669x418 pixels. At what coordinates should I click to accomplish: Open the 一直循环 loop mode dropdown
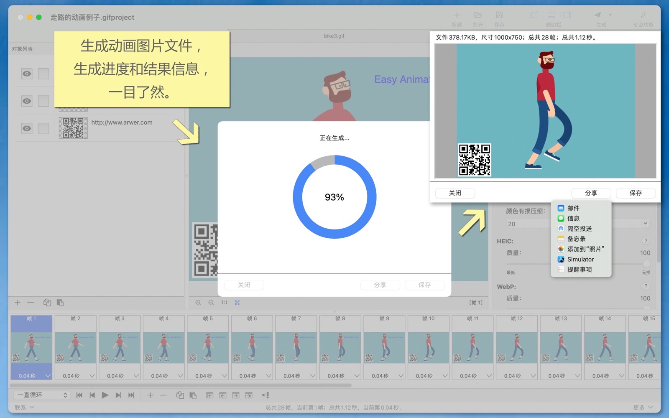tap(42, 395)
